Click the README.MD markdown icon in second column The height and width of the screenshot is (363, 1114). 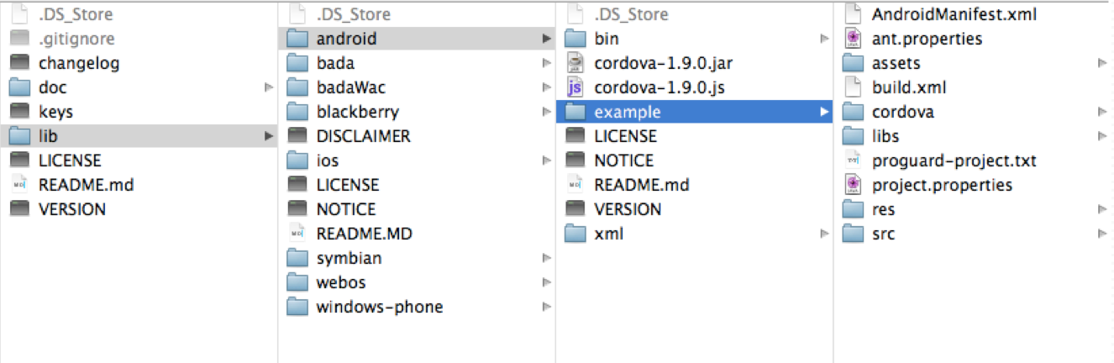[x=297, y=234]
